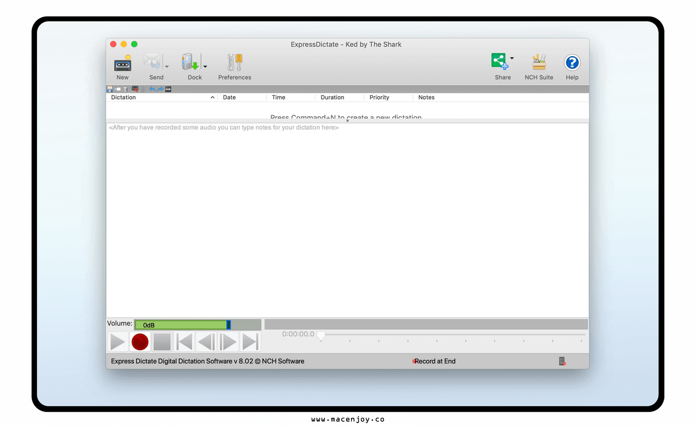Click the Play button

[118, 342]
